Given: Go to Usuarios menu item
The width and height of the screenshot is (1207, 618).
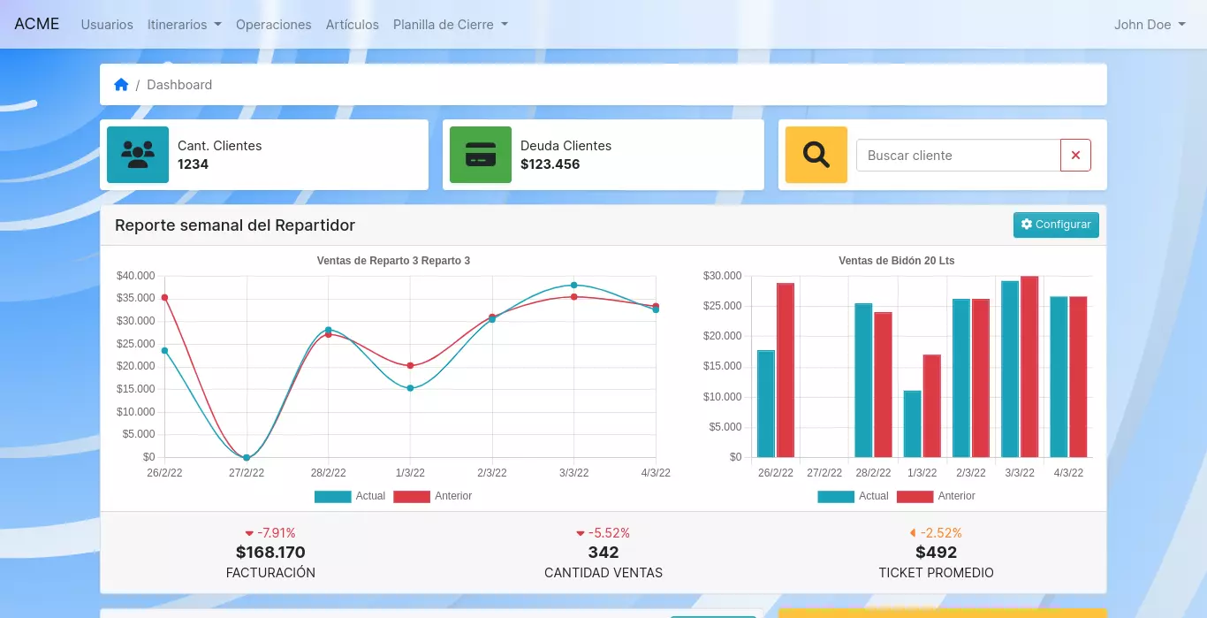Looking at the screenshot, I should (x=107, y=25).
